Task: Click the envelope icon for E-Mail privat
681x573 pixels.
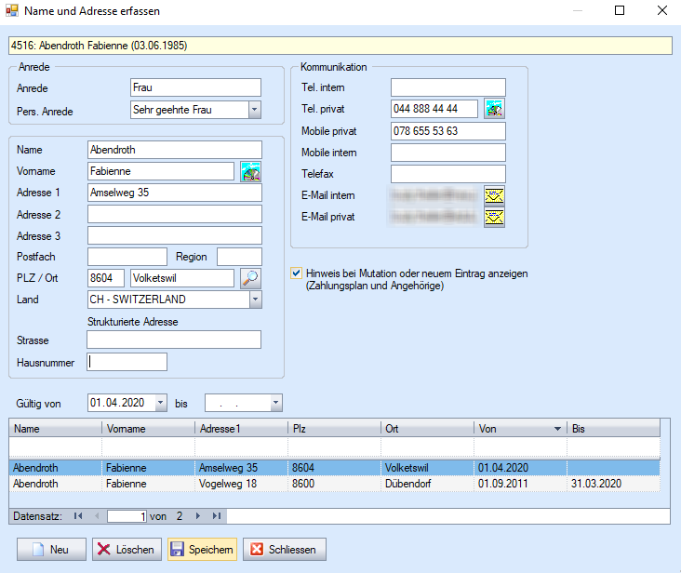Action: (494, 218)
